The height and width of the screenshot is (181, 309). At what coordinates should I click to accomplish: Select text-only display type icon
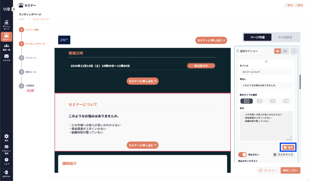coord(247,101)
